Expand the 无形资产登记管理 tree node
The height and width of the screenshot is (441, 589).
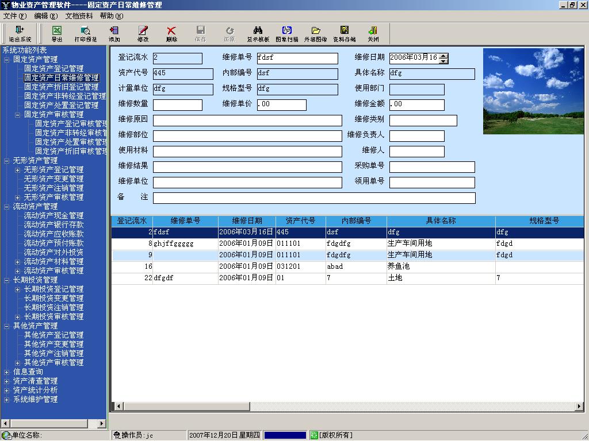18,170
